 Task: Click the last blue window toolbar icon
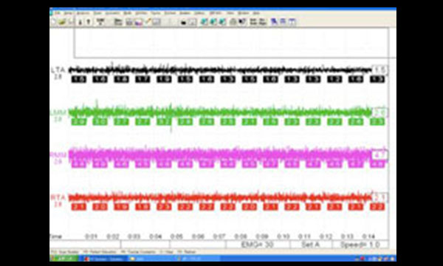click(292, 21)
